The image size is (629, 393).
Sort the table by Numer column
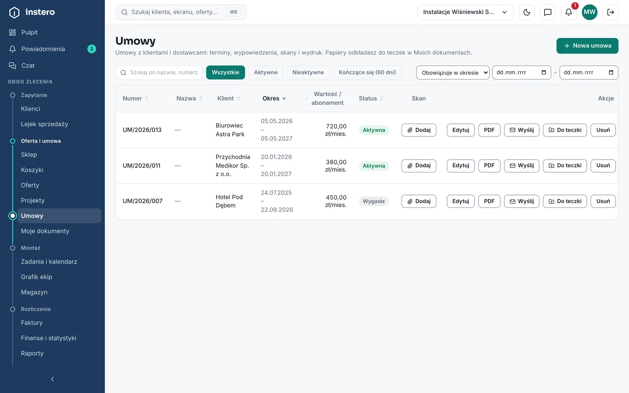pyautogui.click(x=135, y=98)
